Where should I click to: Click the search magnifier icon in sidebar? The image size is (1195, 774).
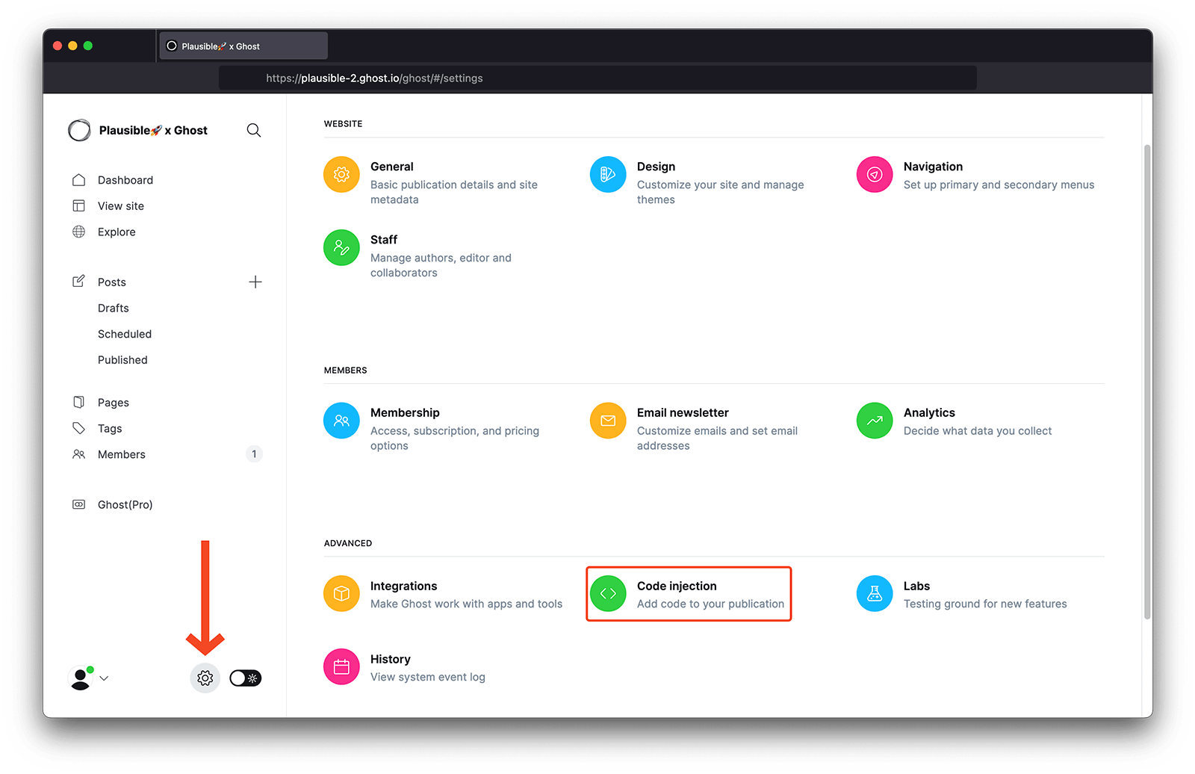click(x=254, y=130)
